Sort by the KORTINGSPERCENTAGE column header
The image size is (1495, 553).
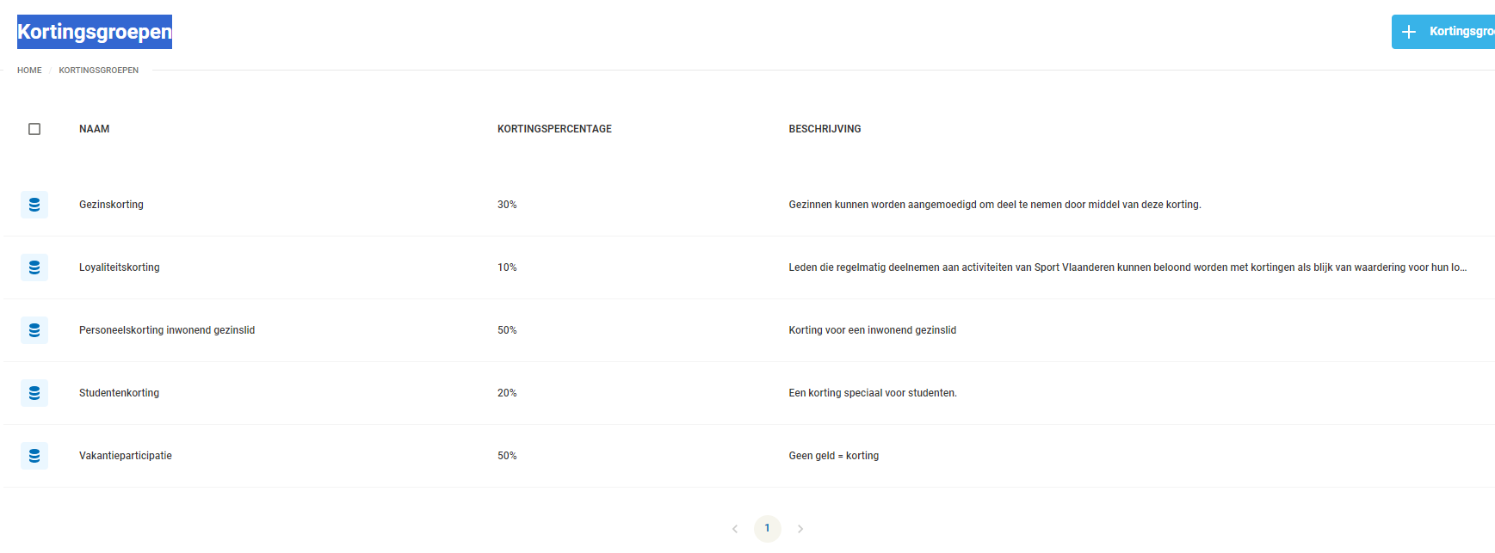[554, 129]
